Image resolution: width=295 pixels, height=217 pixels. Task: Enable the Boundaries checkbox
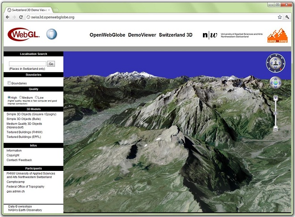point(9,83)
